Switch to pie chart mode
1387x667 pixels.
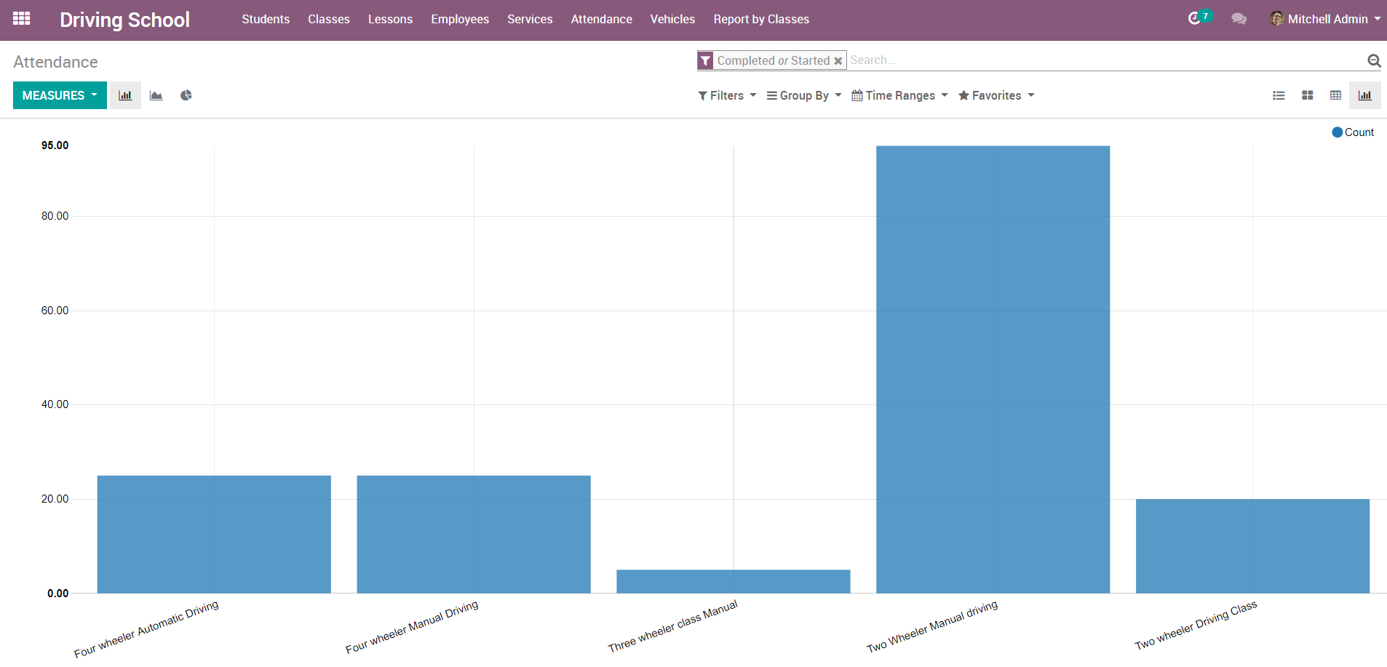pyautogui.click(x=186, y=95)
